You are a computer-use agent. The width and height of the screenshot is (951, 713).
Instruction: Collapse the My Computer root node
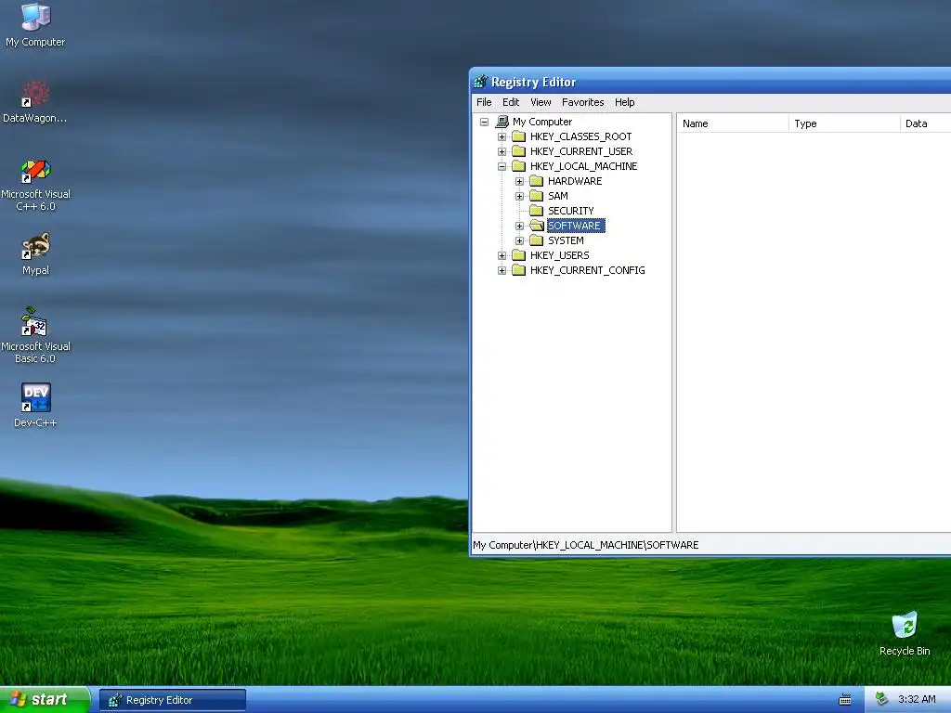pyautogui.click(x=484, y=122)
